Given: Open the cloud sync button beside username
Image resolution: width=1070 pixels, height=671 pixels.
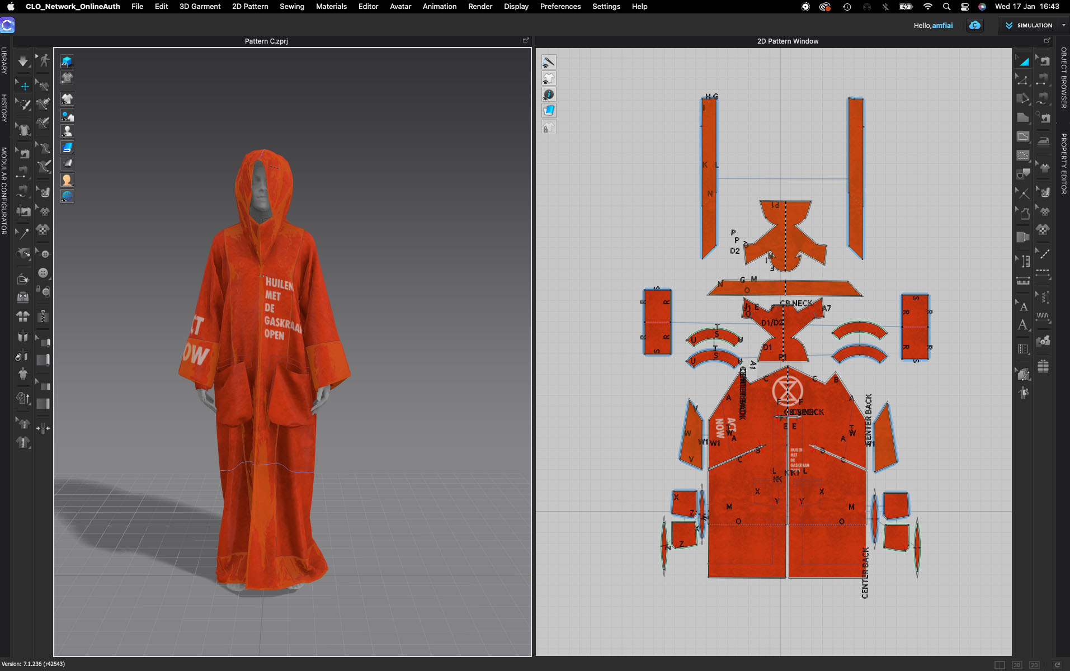Looking at the screenshot, I should [x=974, y=25].
